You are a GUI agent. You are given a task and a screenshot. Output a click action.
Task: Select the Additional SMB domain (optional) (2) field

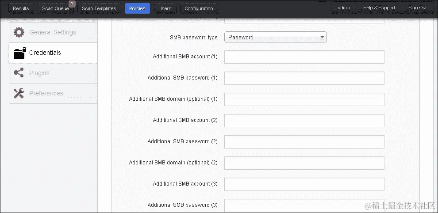[304, 163]
